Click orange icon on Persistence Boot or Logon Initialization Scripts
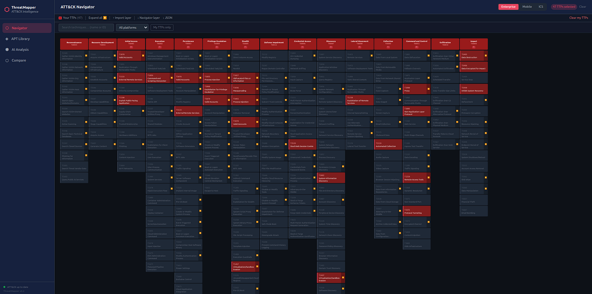This screenshot has height=294, width=592. pos(200,55)
